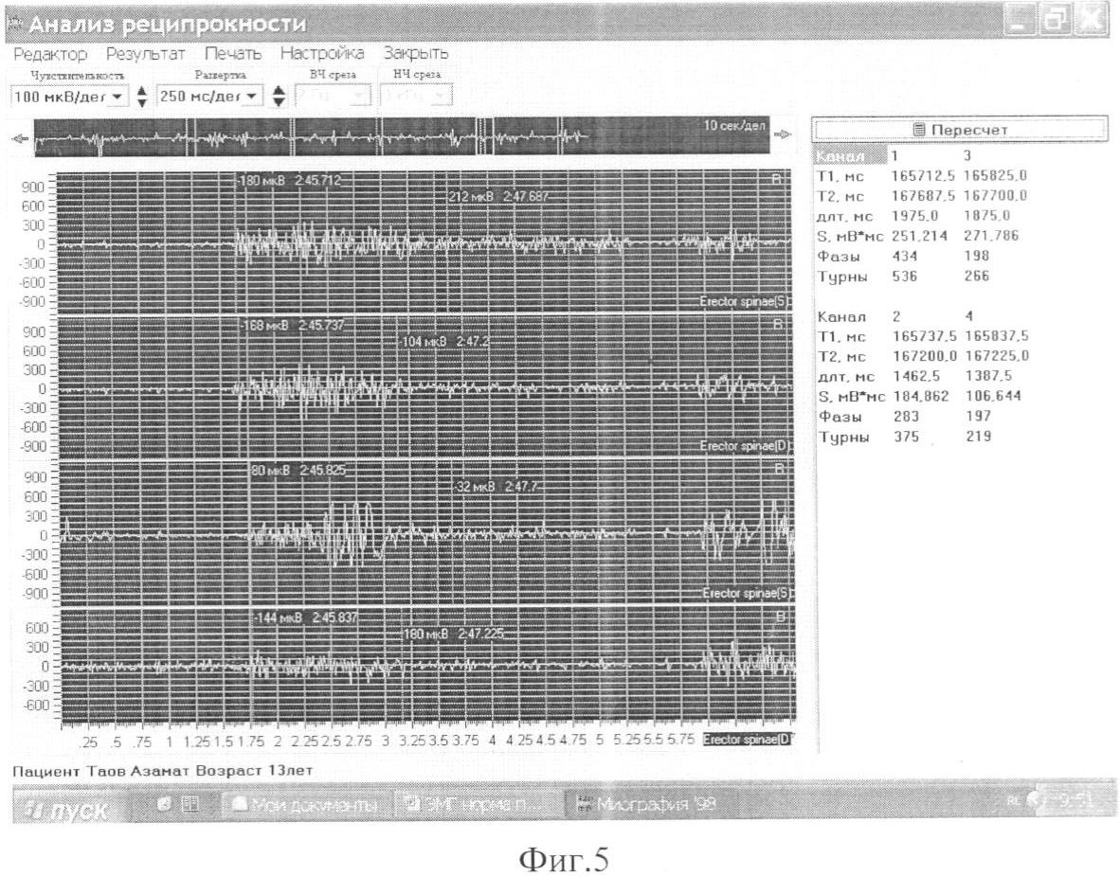This screenshot has width=1120, height=876.
Task: Click Закрыть in the menu bar
Action: 416,53
